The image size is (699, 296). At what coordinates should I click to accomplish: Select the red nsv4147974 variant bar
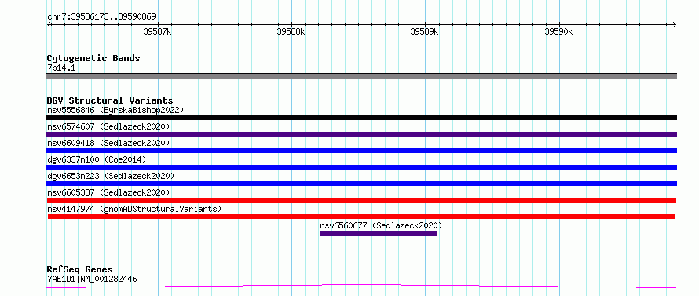click(x=361, y=217)
